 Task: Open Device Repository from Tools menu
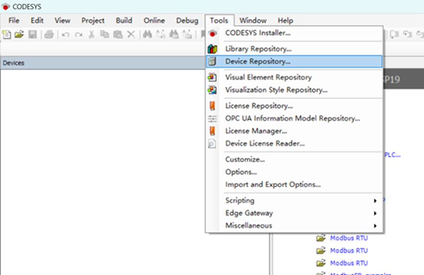(x=258, y=62)
